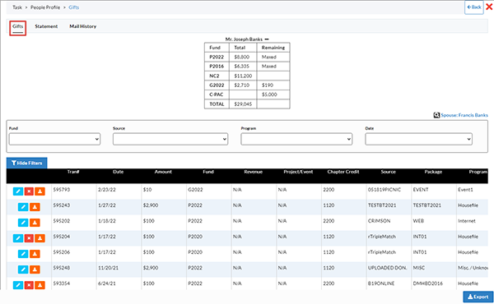Open the Date filter dropdown
The image size is (494, 304).
pyautogui.click(x=419, y=139)
